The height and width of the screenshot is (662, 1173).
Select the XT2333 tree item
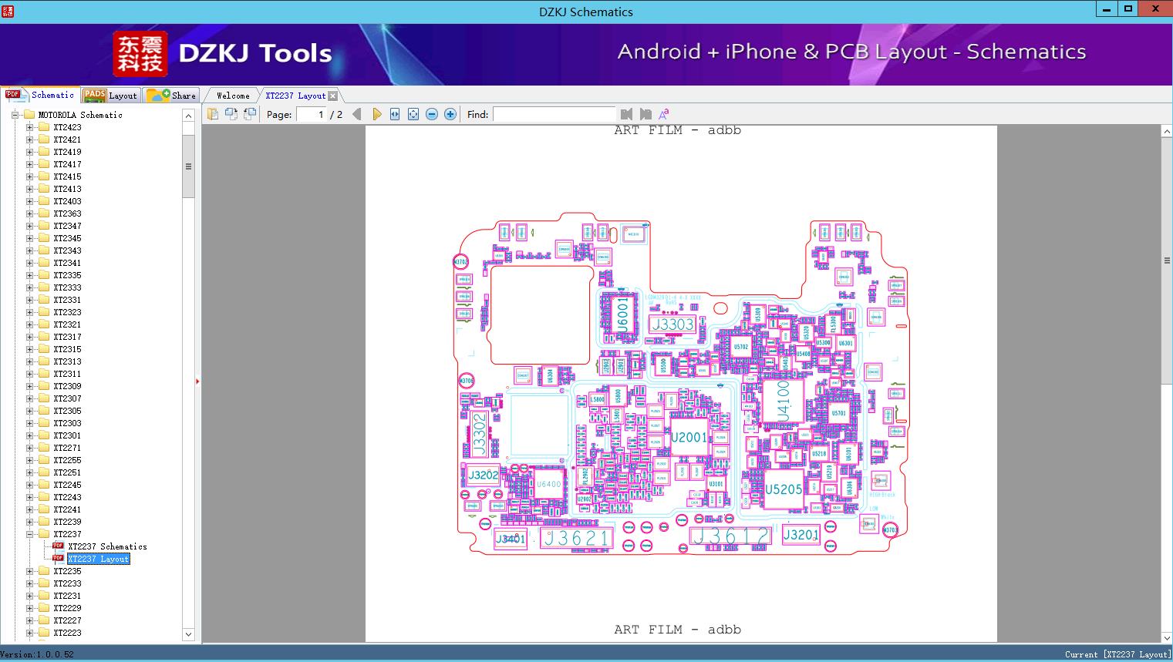pyautogui.click(x=67, y=287)
